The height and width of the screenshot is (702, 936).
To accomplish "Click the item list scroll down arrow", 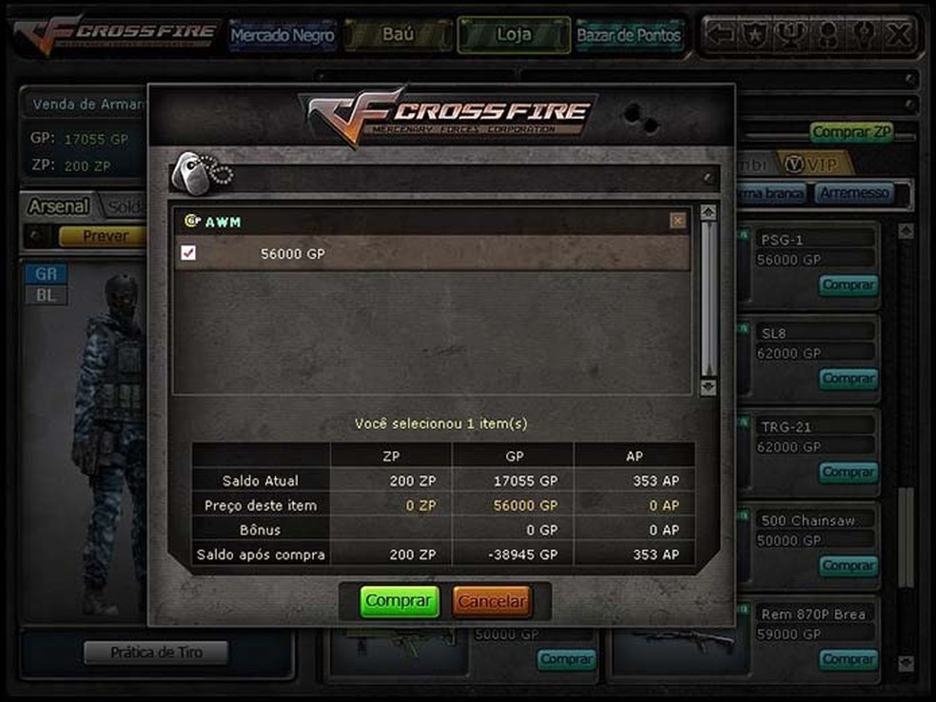I will 709,387.
